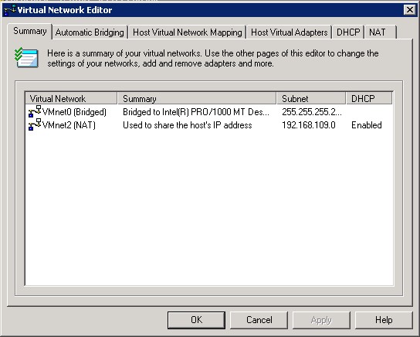Go to the Host Virtual Adapters tab
The height and width of the screenshot is (337, 420).
(x=289, y=32)
